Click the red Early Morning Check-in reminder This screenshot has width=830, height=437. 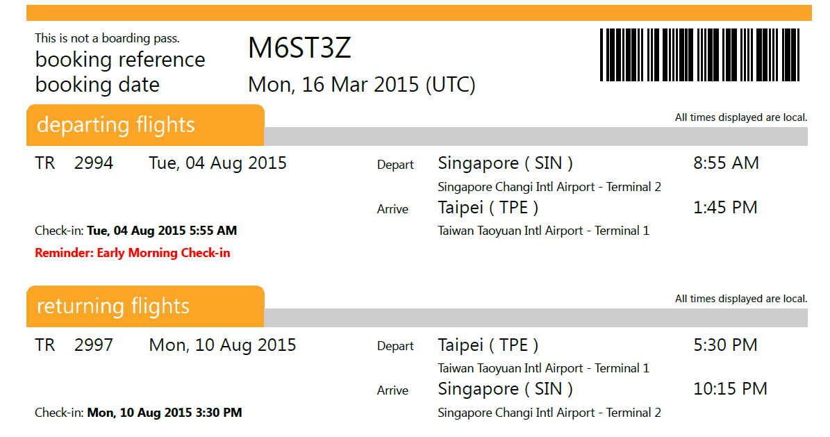click(x=133, y=253)
